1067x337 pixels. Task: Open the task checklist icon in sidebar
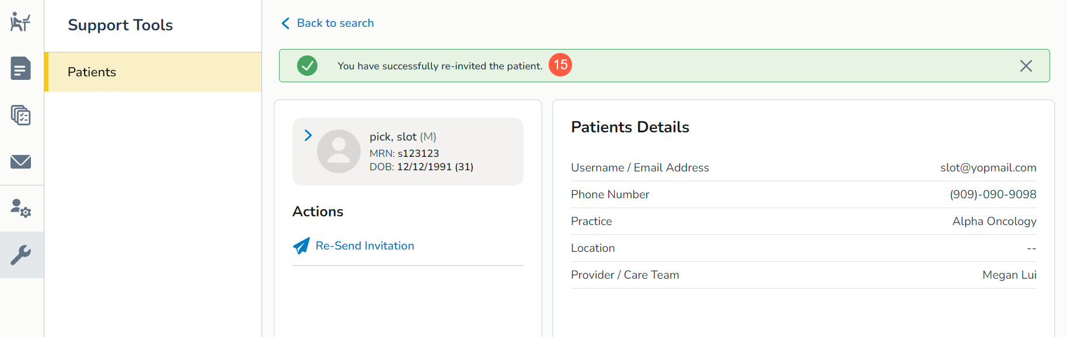(20, 115)
